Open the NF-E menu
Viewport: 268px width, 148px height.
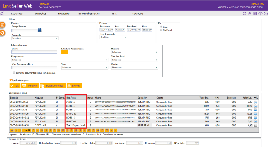point(114,13)
